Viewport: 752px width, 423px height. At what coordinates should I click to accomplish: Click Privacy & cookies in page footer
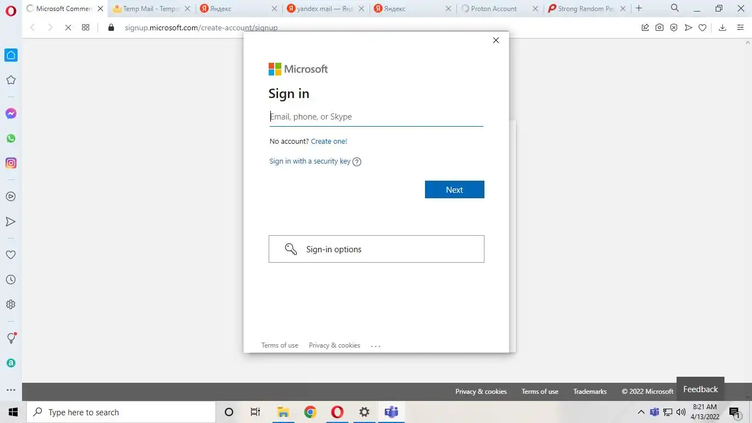(481, 392)
